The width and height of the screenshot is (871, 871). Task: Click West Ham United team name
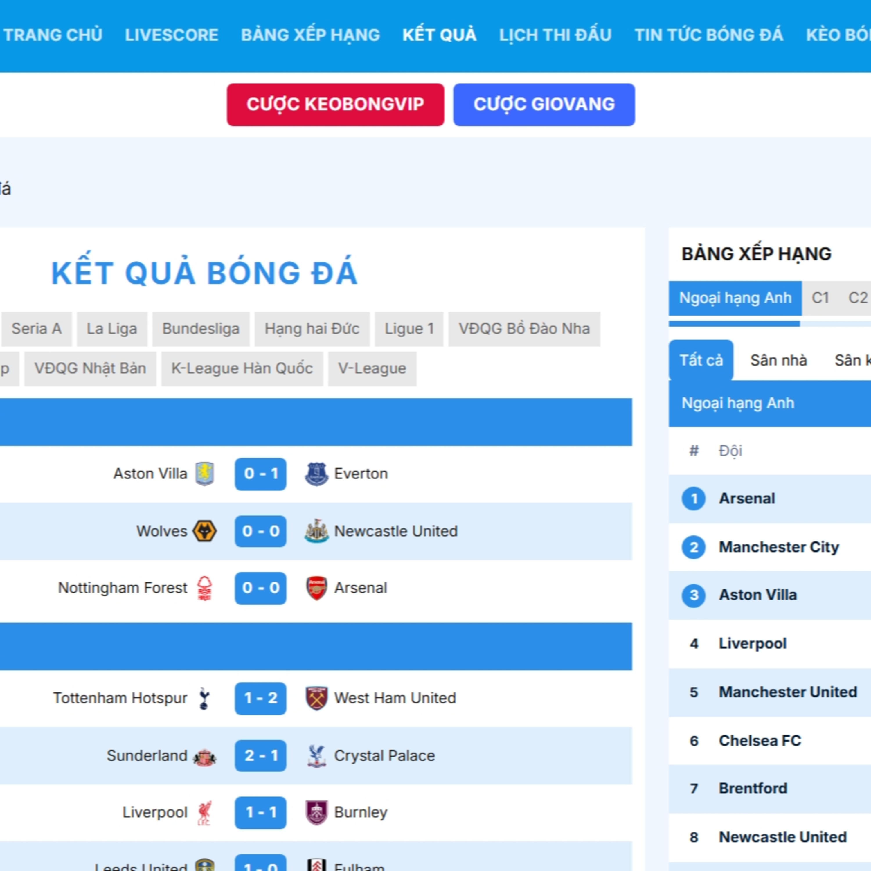[395, 698]
